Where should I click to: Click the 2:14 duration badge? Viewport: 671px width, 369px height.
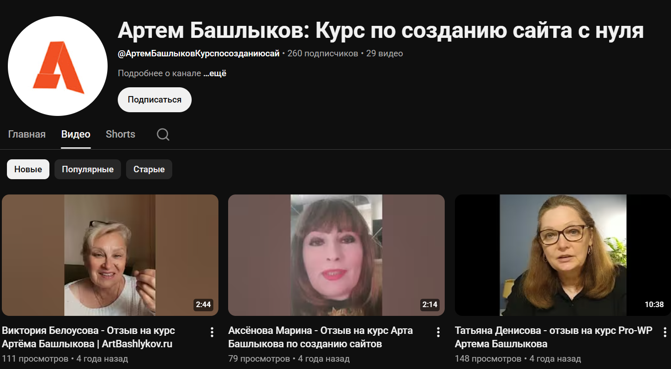(x=429, y=304)
